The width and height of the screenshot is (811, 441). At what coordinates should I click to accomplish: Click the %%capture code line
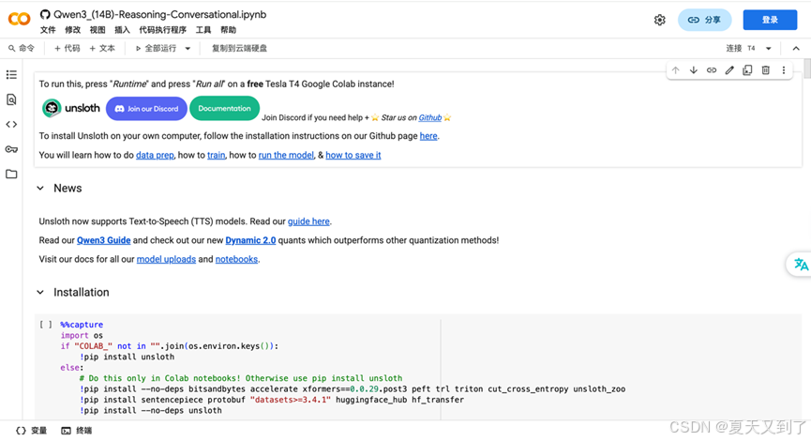pos(82,325)
